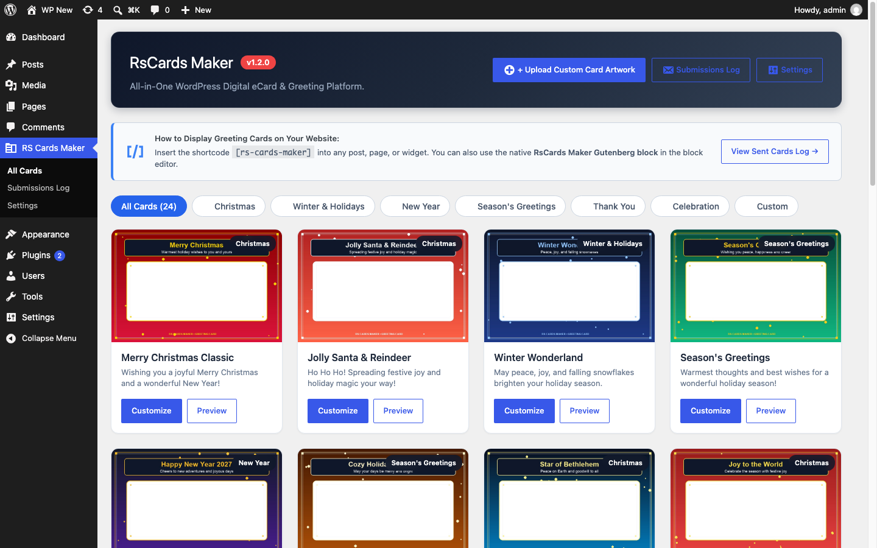The width and height of the screenshot is (877, 548).
Task: Click the updates icon showing 4
Action: point(88,10)
